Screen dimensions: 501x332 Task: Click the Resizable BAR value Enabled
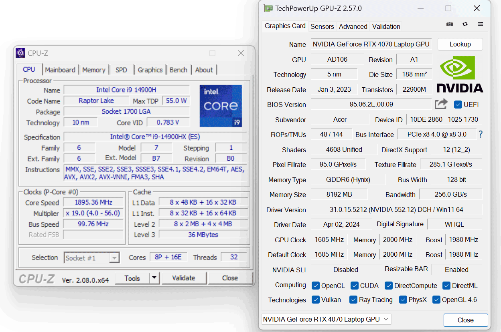click(x=456, y=270)
